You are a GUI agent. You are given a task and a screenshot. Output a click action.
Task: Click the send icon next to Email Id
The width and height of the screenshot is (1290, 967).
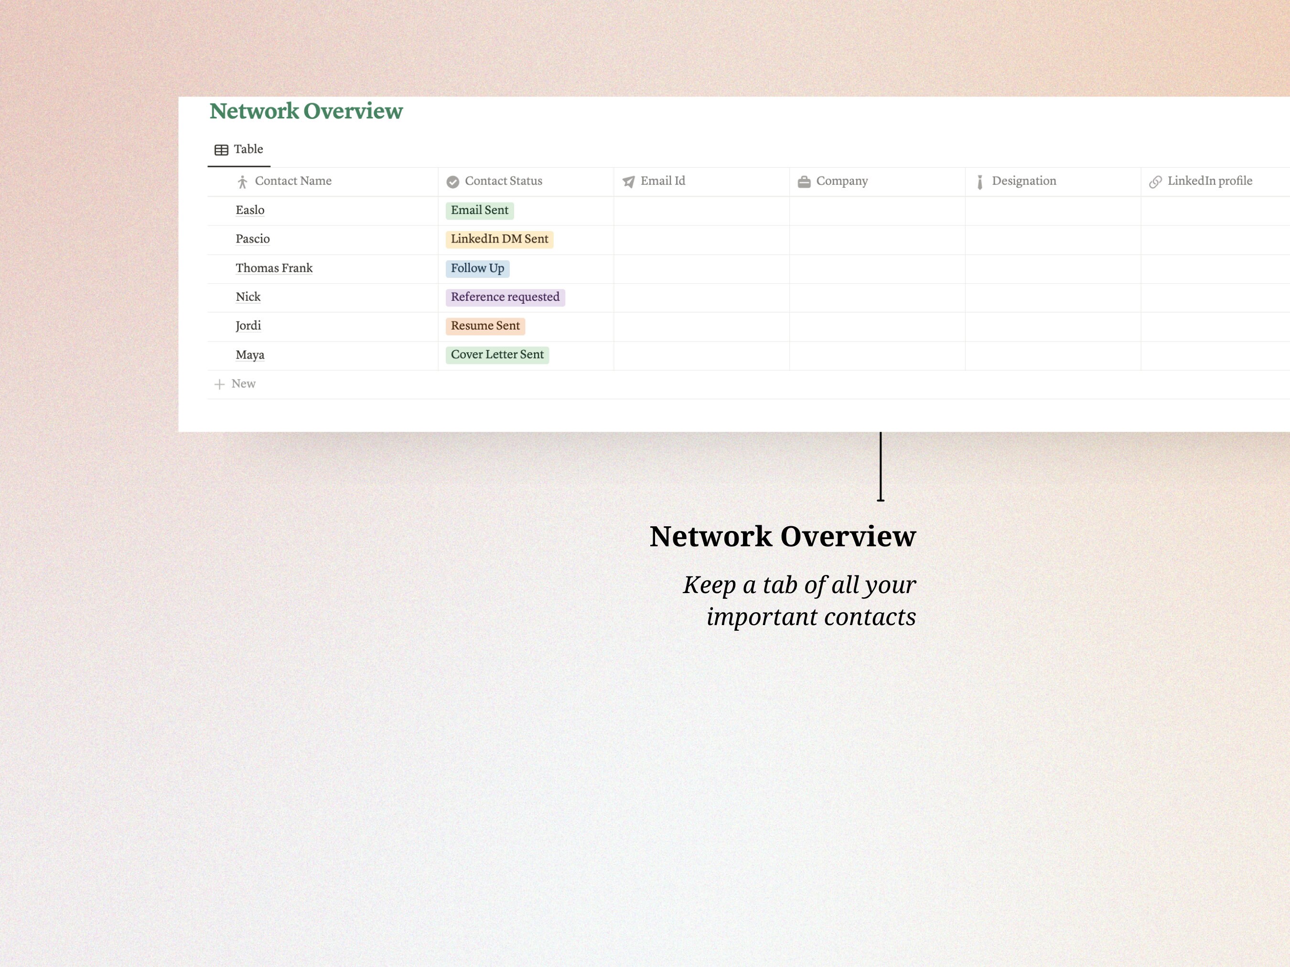coord(628,181)
